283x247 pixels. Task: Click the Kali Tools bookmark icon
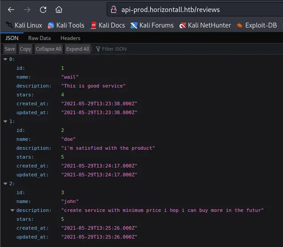click(51, 25)
